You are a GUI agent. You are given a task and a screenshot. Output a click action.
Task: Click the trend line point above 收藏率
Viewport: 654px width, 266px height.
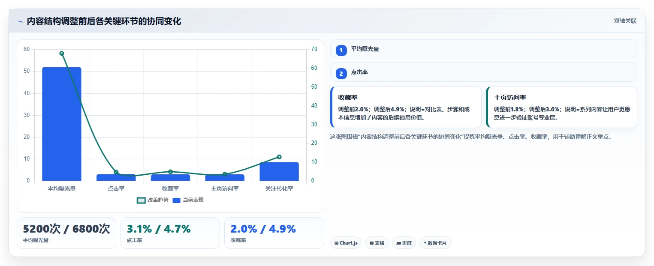pos(170,172)
